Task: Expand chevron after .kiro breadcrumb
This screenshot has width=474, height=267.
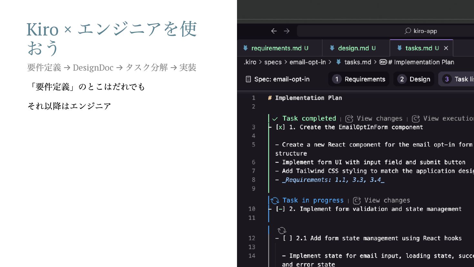Action: click(x=260, y=62)
